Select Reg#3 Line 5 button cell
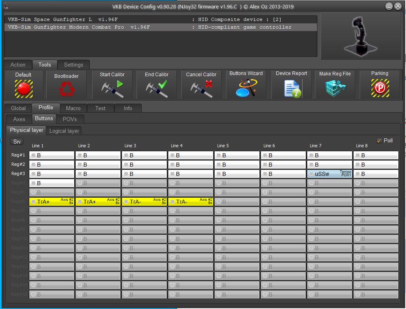The width and height of the screenshot is (406, 309). (237, 174)
